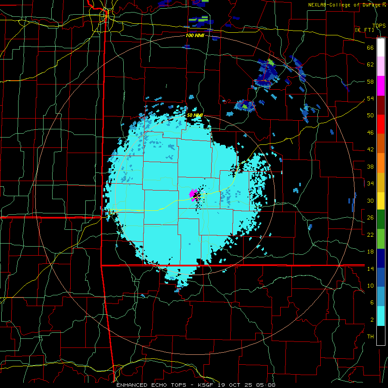Click the 66 legend value
The width and height of the screenshot is (388, 388).
click(x=370, y=47)
